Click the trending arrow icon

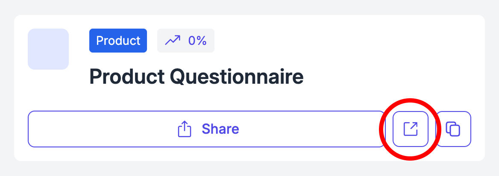click(x=173, y=41)
